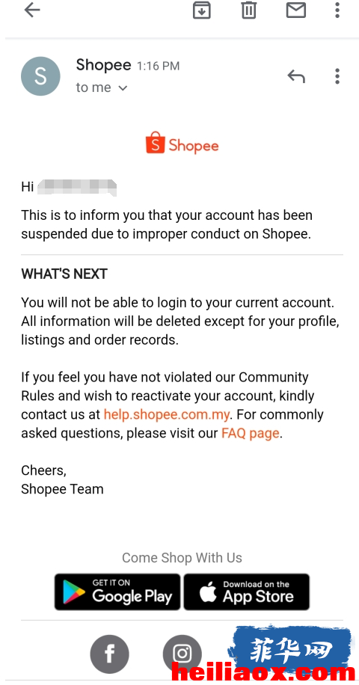
Task: Tap the 1:16 PM timestamp
Action: click(158, 66)
